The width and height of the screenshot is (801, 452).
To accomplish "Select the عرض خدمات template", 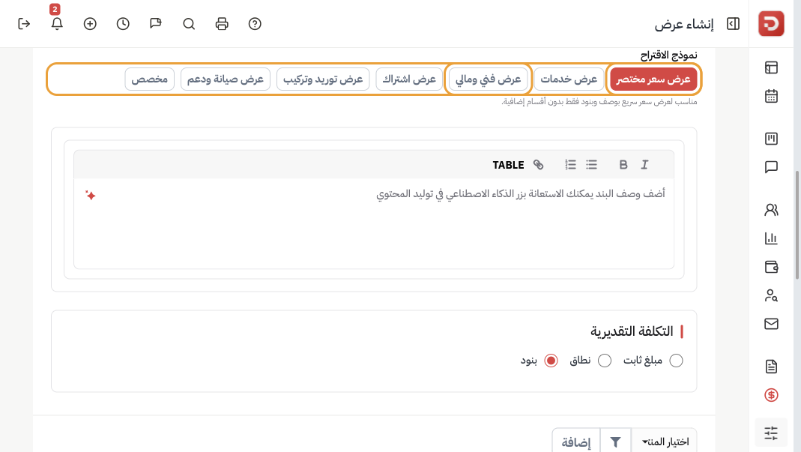I will 569,79.
